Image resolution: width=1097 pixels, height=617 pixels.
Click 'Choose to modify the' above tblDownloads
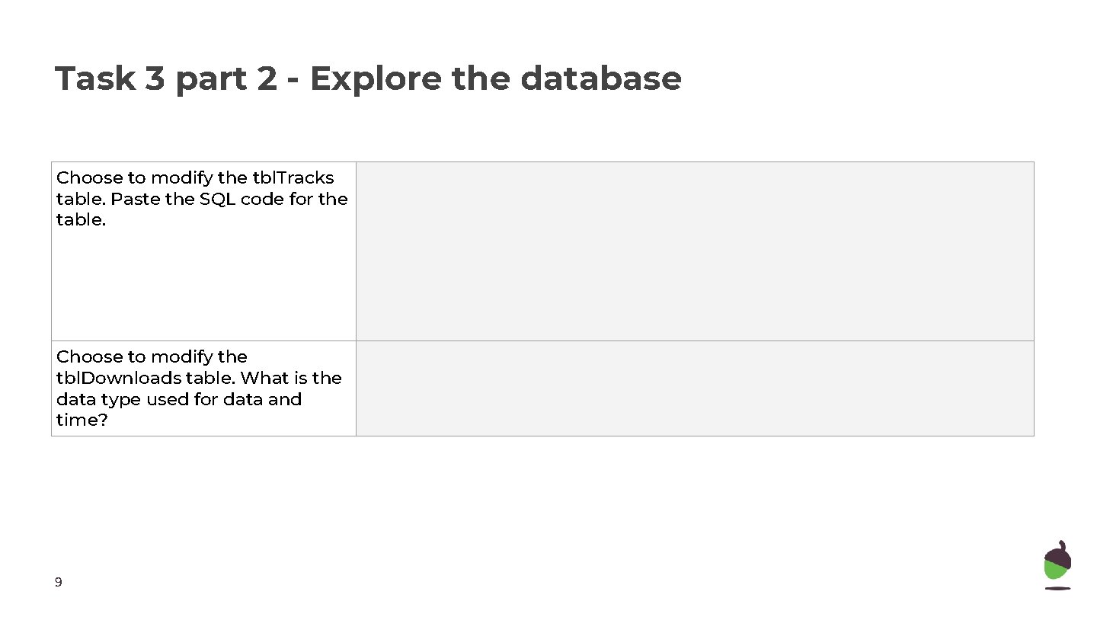(152, 356)
